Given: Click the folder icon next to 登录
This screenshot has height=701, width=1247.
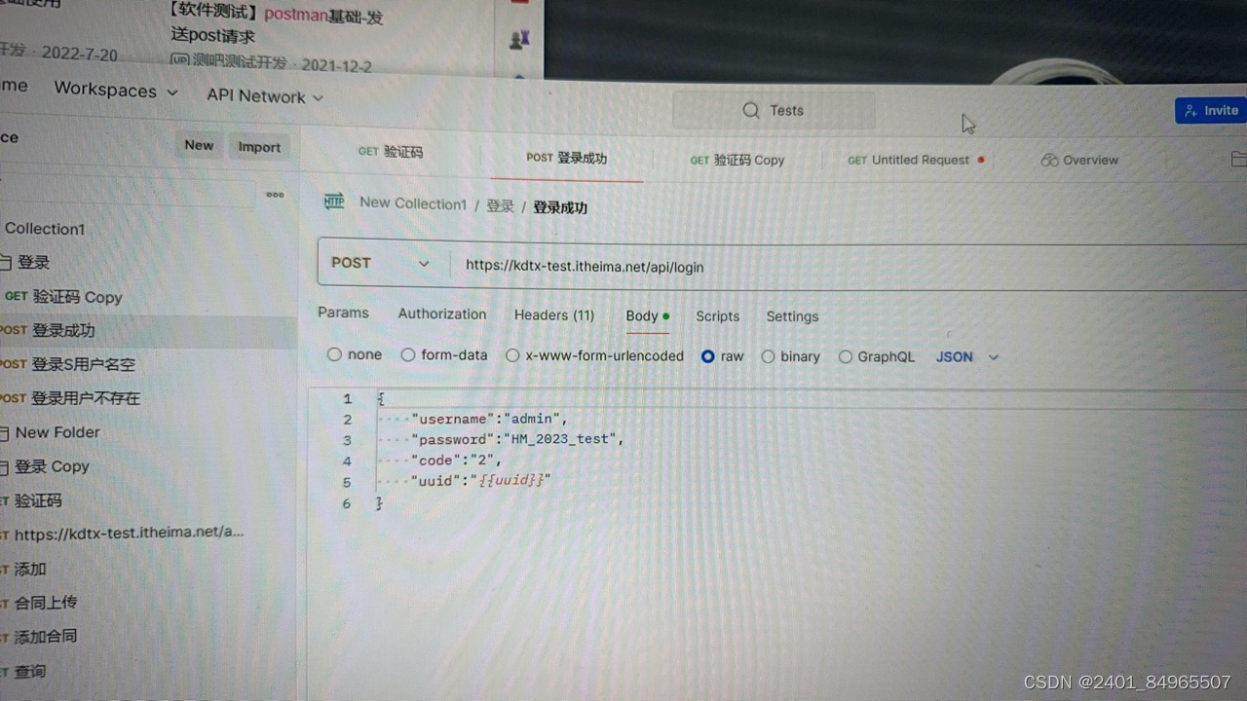Looking at the screenshot, I should click(6, 263).
